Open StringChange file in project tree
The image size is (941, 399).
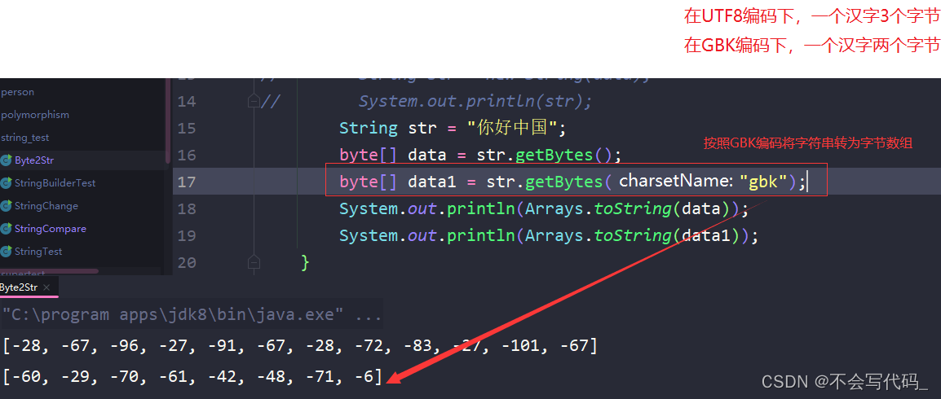pyautogui.click(x=46, y=205)
